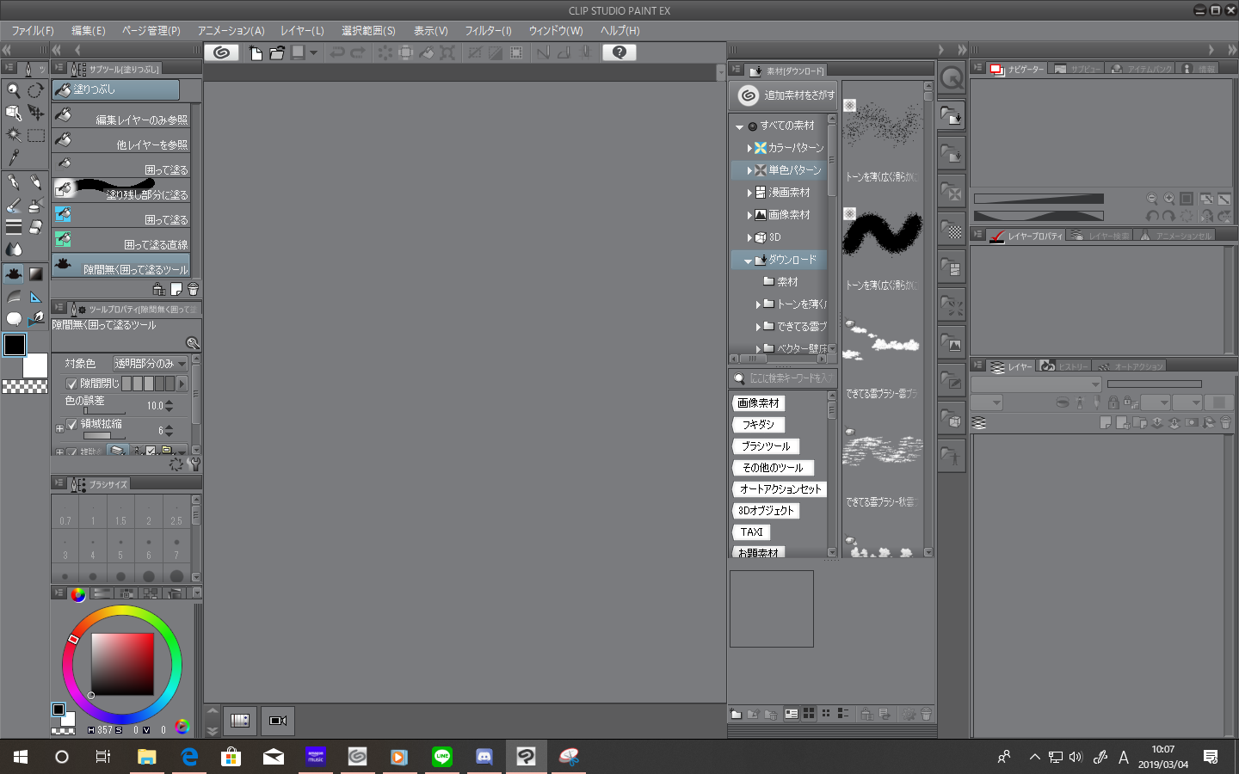The height and width of the screenshot is (774, 1239).
Task: Select the Balloon tool
Action: click(x=14, y=319)
